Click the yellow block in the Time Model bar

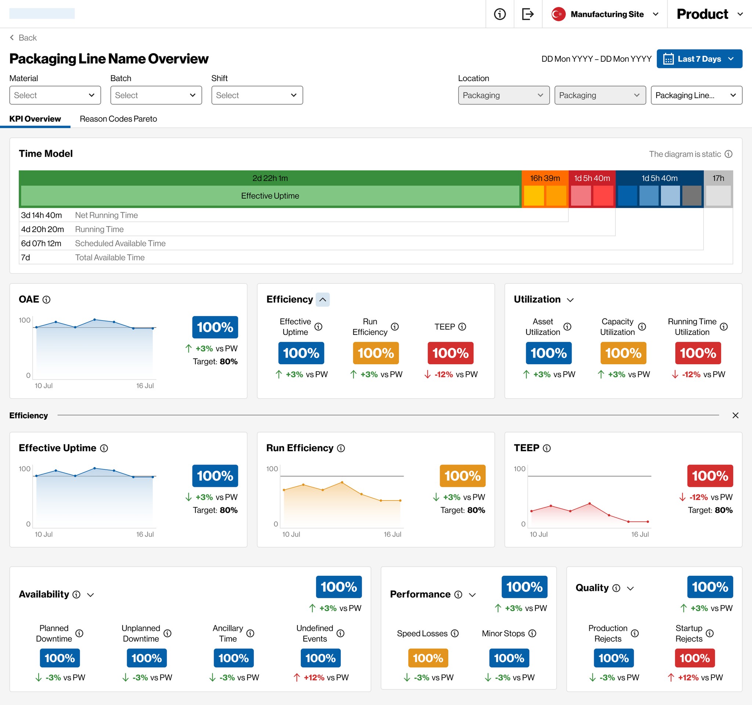click(534, 196)
